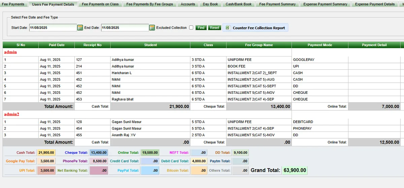Click admin Cheque Total value 13,400.00 in table
This screenshot has height=188, width=404.
pyautogui.click(x=259, y=106)
